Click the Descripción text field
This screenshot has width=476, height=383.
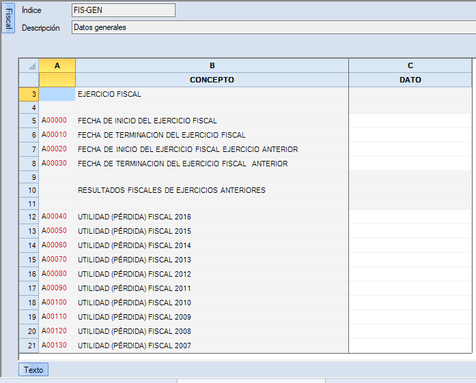coord(273,27)
